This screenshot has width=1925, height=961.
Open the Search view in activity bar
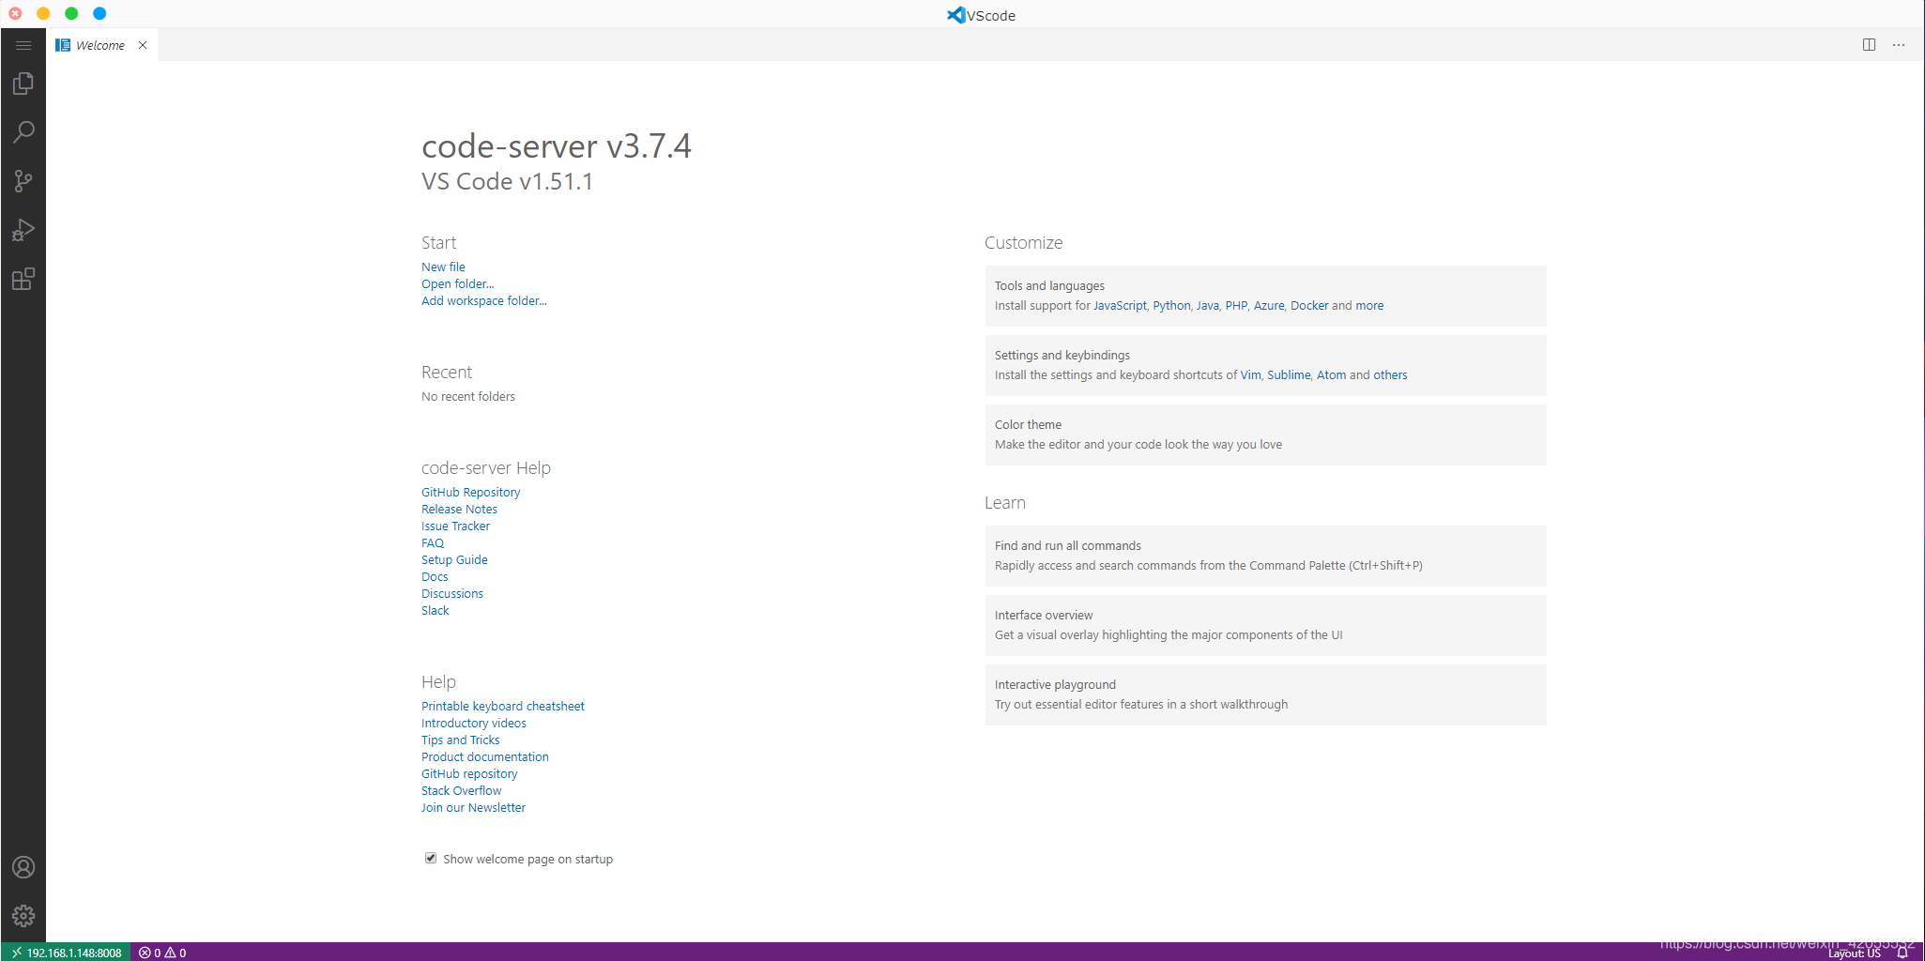(23, 132)
